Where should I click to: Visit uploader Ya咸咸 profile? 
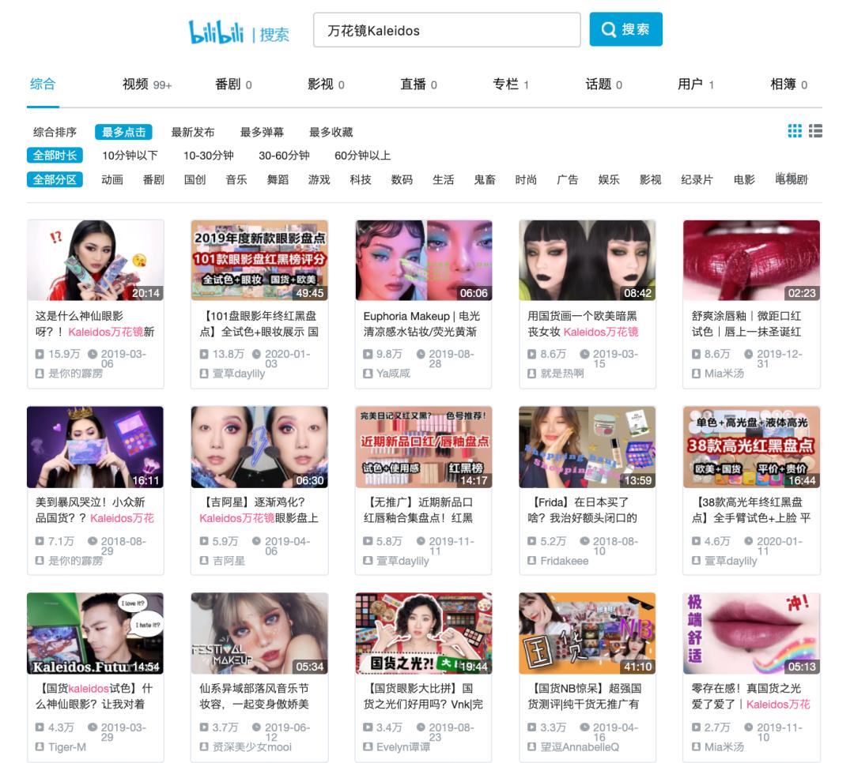[x=393, y=374]
